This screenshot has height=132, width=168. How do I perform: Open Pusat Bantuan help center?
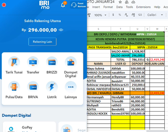(x=78, y=5)
